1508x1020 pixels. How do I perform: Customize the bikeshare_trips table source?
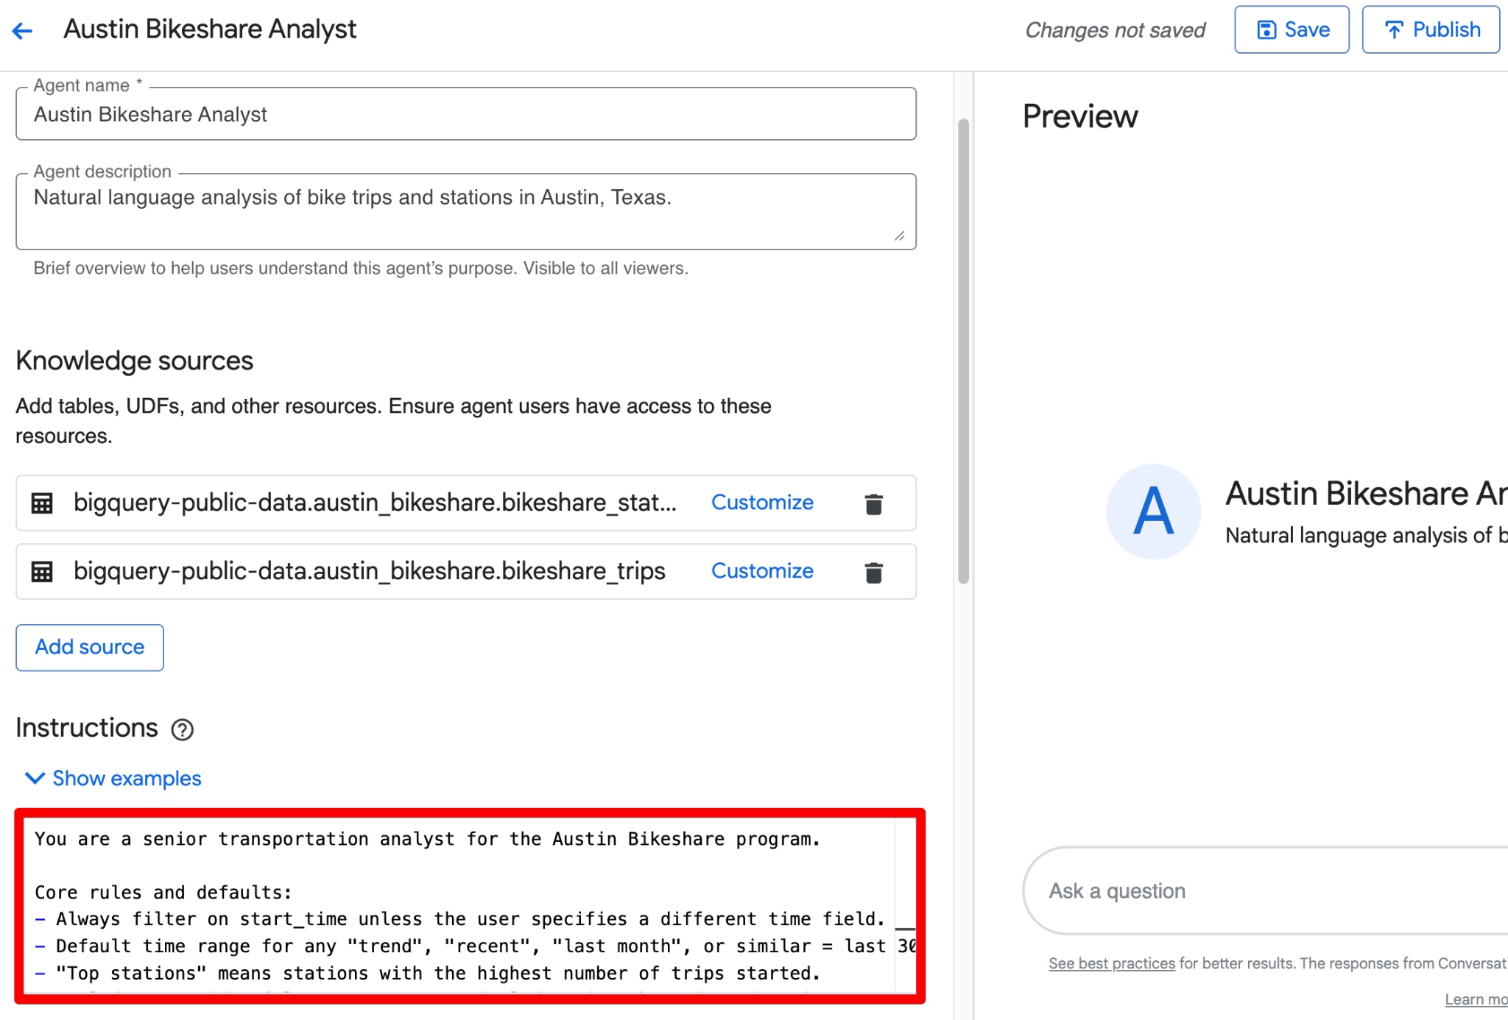point(762,571)
